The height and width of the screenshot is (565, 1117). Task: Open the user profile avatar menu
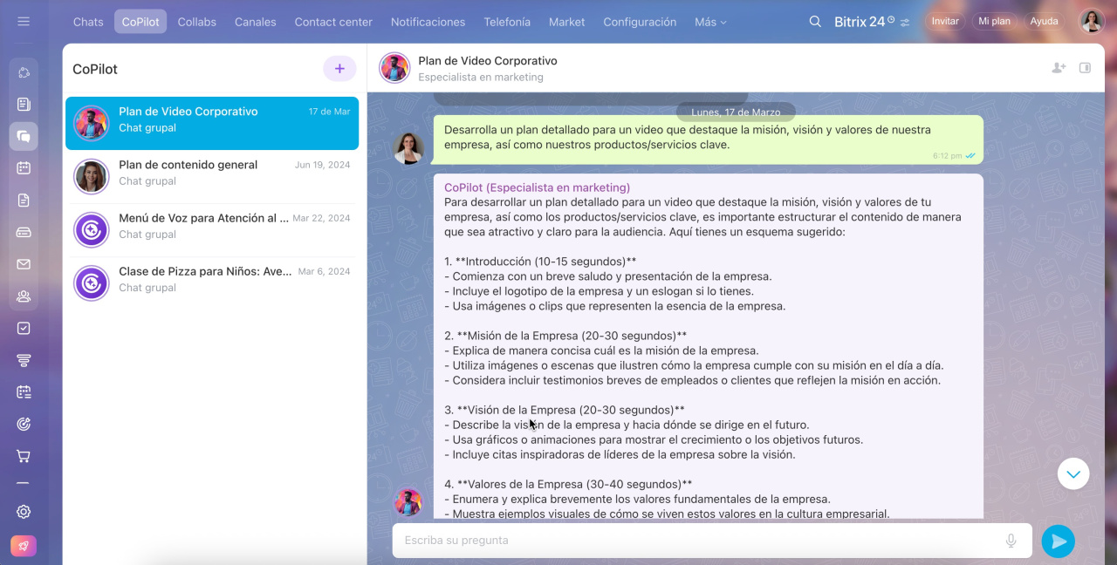[x=1091, y=22]
